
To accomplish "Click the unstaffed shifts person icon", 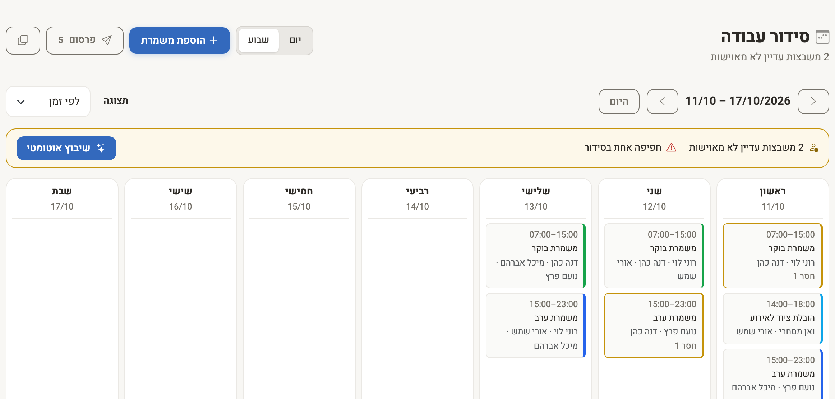I will coord(814,147).
